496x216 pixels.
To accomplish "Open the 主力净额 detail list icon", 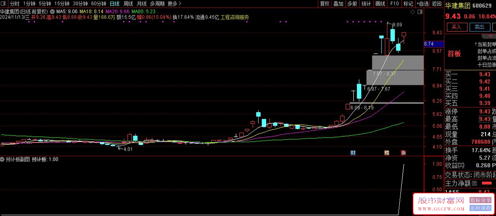I will click(x=475, y=183).
